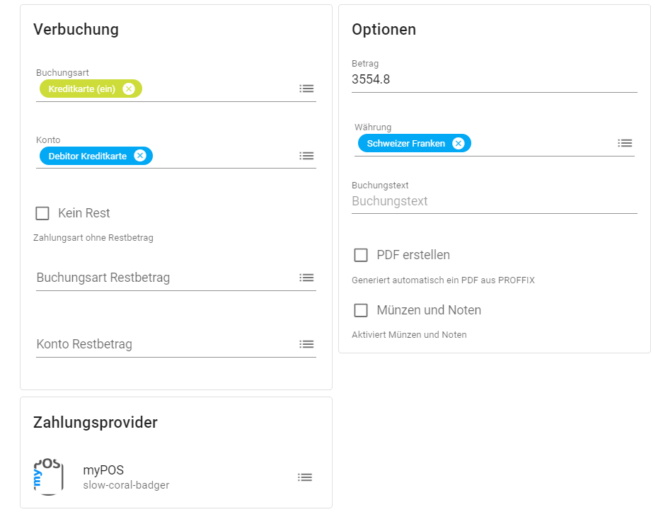The width and height of the screenshot is (651, 529).
Task: Click the "Schweizer Franken" currency chip
Action: [407, 142]
